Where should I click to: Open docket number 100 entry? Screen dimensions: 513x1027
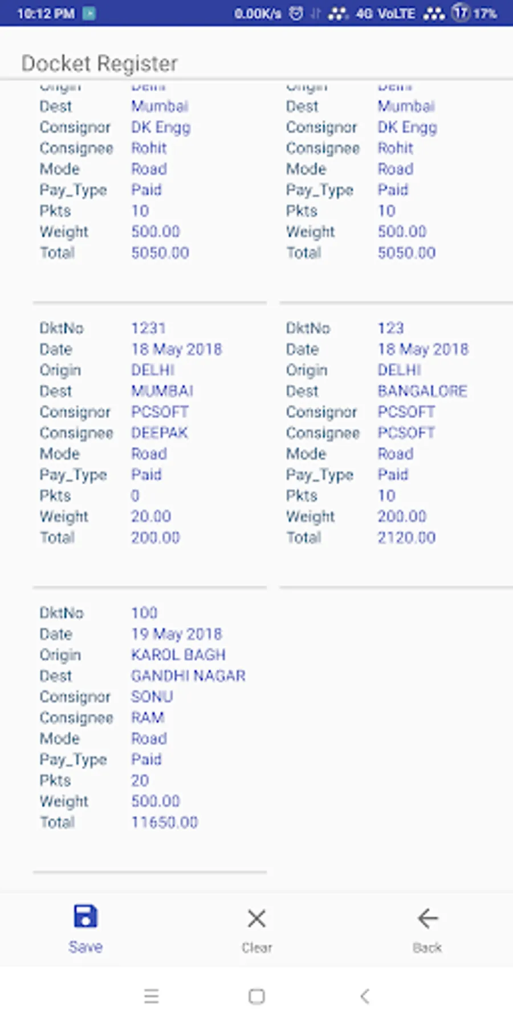pyautogui.click(x=149, y=718)
